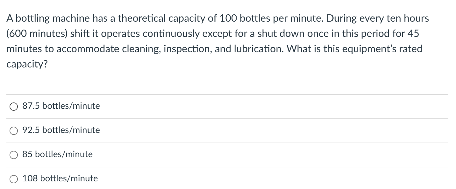Pick the 108 bottles/minute radio button

14,179
